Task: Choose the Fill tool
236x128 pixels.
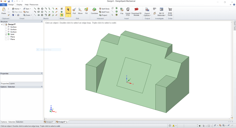Action: (86, 11)
